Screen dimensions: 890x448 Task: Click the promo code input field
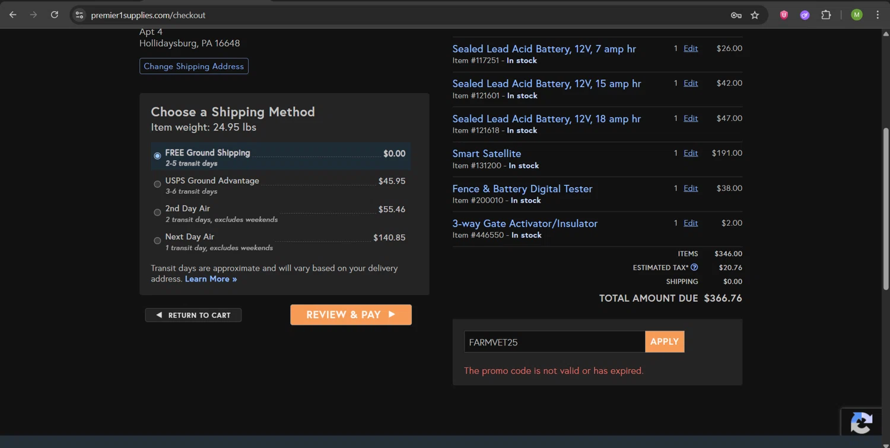point(554,342)
